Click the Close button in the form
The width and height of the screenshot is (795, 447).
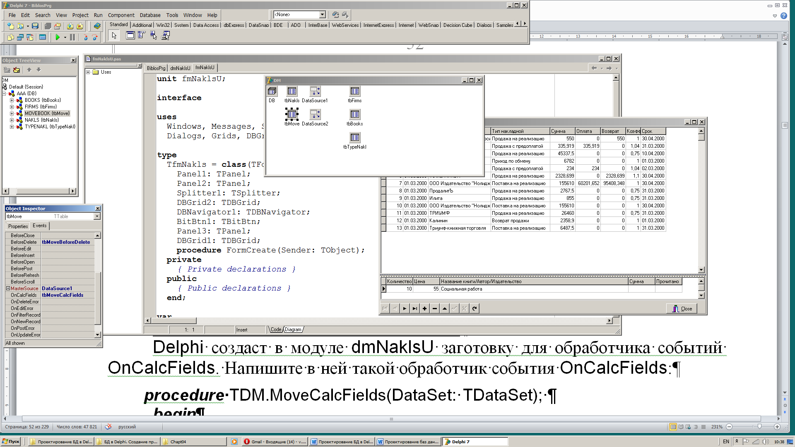pyautogui.click(x=682, y=309)
